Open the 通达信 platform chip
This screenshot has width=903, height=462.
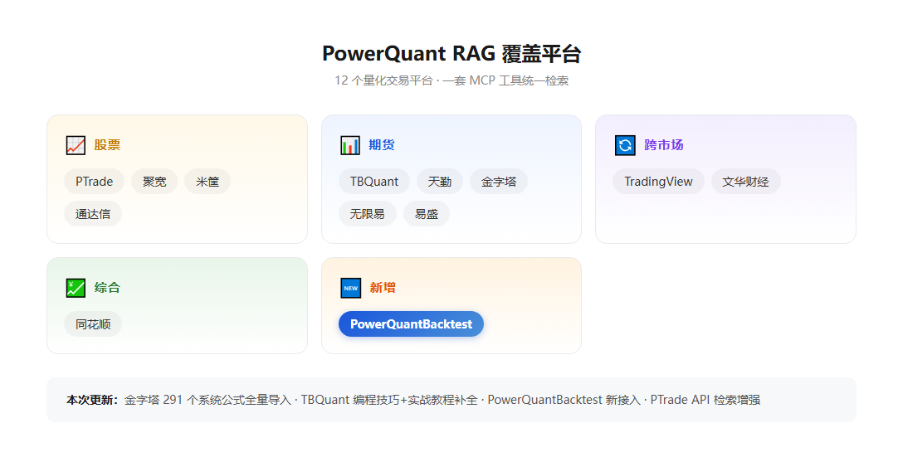click(93, 213)
